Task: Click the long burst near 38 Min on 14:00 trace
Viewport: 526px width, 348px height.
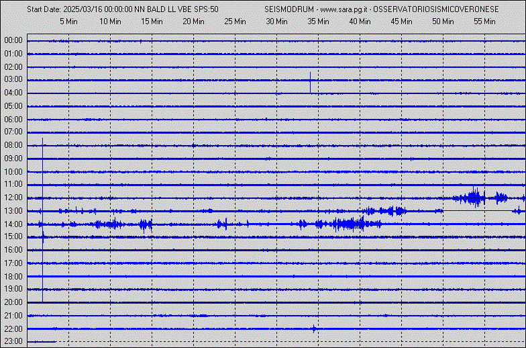Action: point(349,224)
